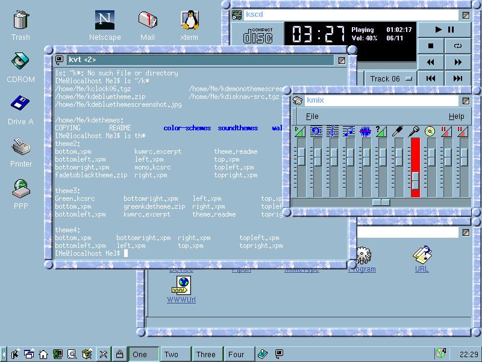Screen dimensions: 482x362
Task: Switch to virtual desktop Three
Action: click(205, 354)
